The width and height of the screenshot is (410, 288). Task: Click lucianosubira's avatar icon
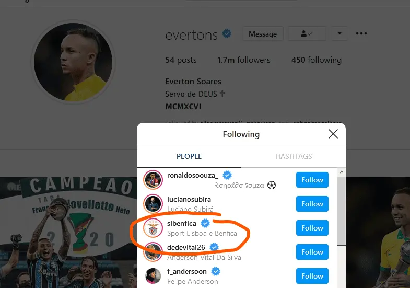(x=153, y=204)
